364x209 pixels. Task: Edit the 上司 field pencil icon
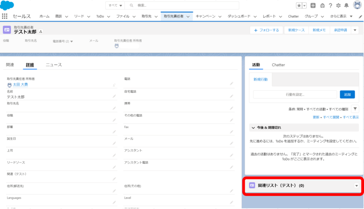[114, 155]
